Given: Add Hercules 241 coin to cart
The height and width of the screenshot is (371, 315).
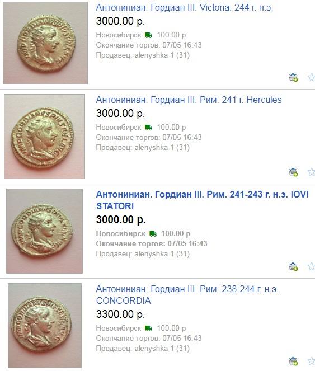Looking at the screenshot, I should 293,172.
